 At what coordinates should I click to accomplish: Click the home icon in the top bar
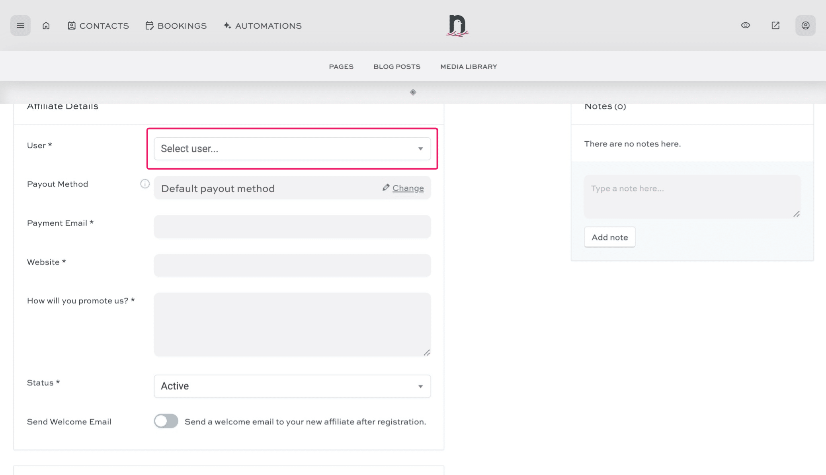point(46,25)
